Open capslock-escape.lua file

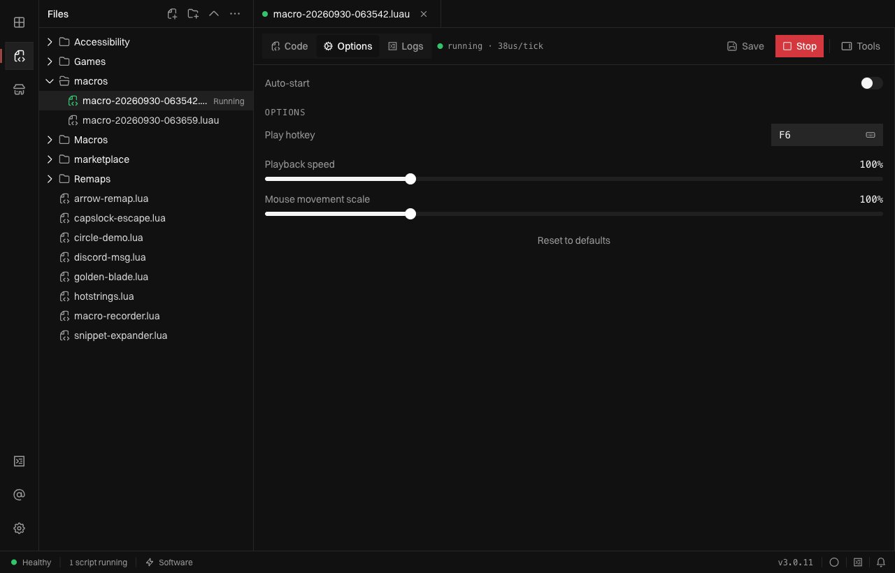point(145,218)
